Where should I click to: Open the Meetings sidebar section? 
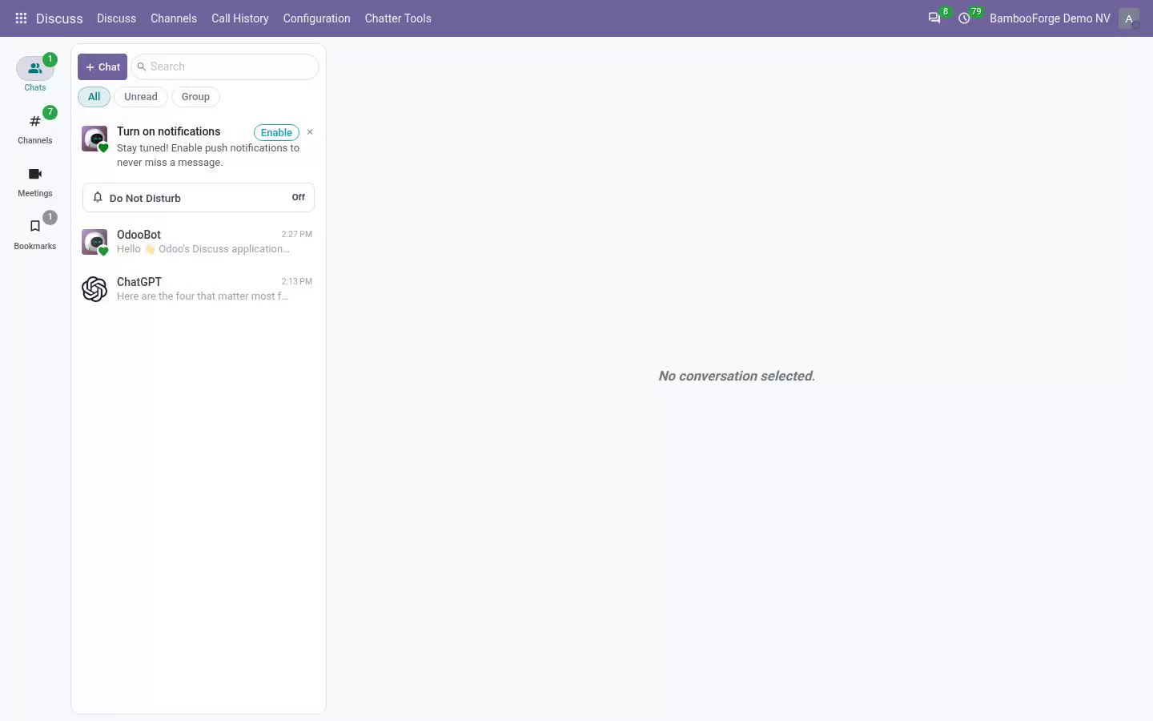[x=35, y=179]
